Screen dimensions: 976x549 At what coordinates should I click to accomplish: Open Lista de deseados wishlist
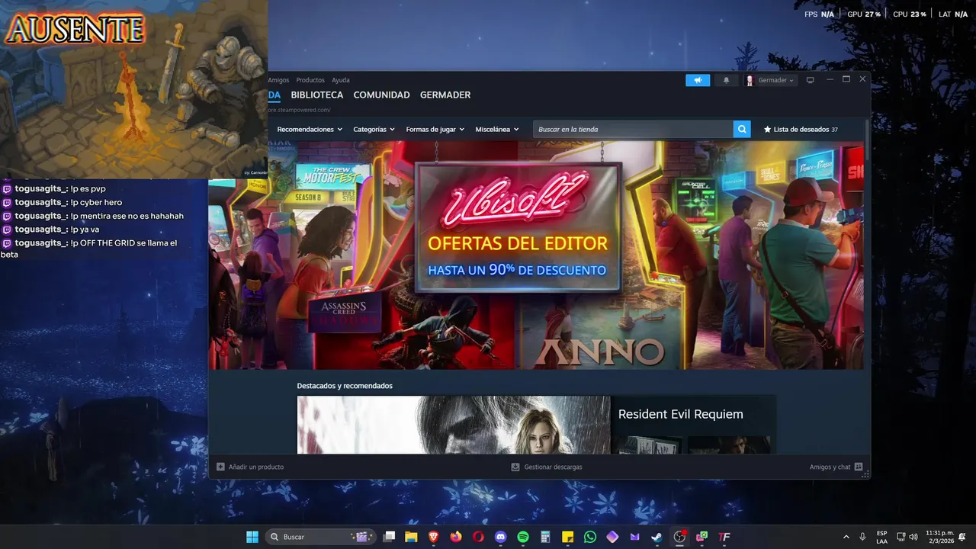[801, 130]
